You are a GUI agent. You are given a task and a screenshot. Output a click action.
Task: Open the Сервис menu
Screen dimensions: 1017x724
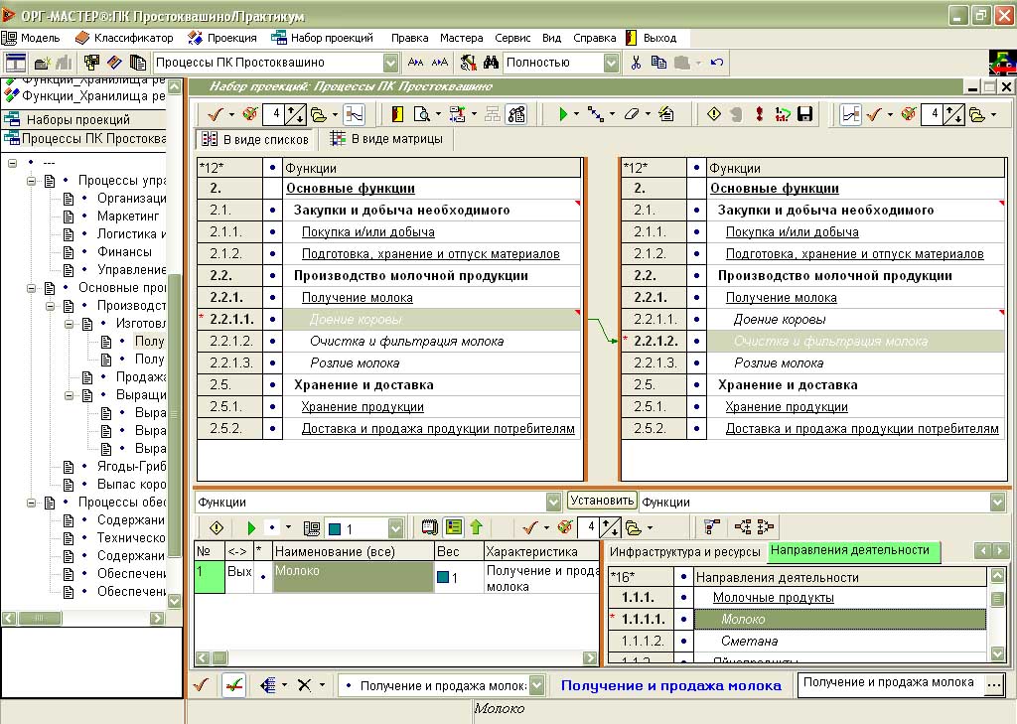pyautogui.click(x=512, y=38)
